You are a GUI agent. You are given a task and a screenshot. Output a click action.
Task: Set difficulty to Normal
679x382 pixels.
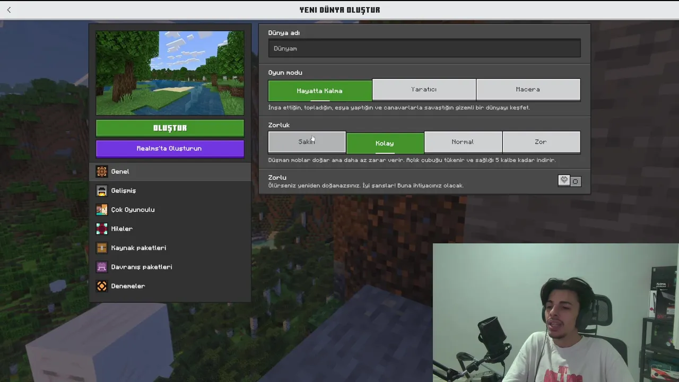pos(463,142)
